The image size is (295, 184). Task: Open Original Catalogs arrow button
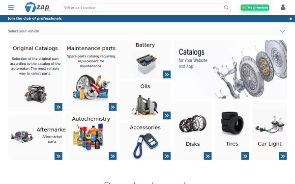point(59,107)
